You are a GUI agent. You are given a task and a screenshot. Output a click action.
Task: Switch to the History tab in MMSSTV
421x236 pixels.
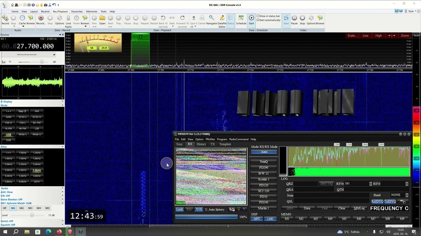201,144
